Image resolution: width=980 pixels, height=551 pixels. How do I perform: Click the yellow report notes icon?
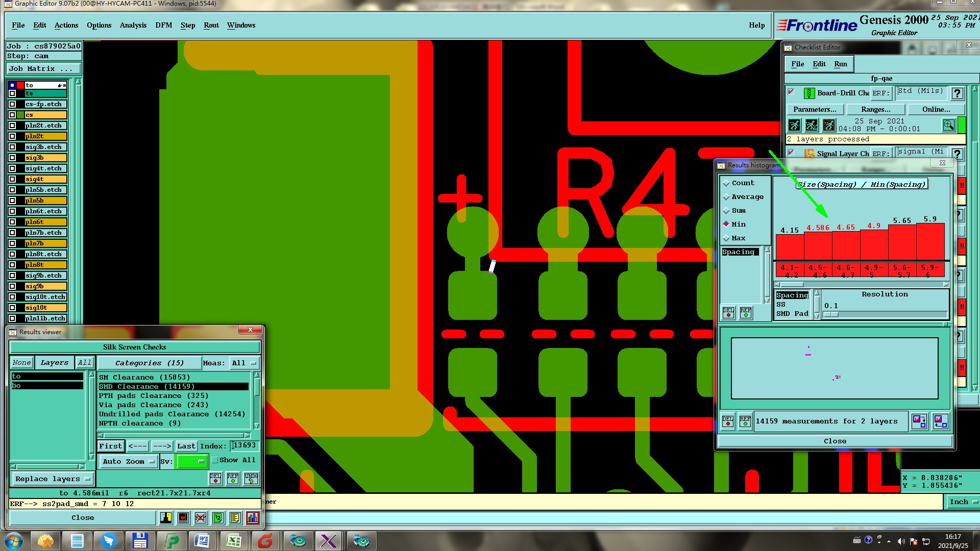(x=235, y=518)
